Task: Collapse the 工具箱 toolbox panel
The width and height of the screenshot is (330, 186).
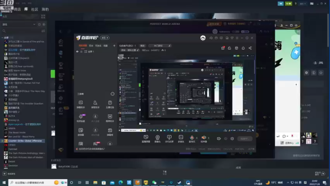Action: tap(113, 94)
